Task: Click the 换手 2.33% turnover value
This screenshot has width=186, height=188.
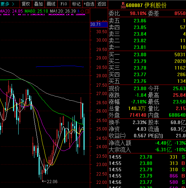Action: [140, 122]
